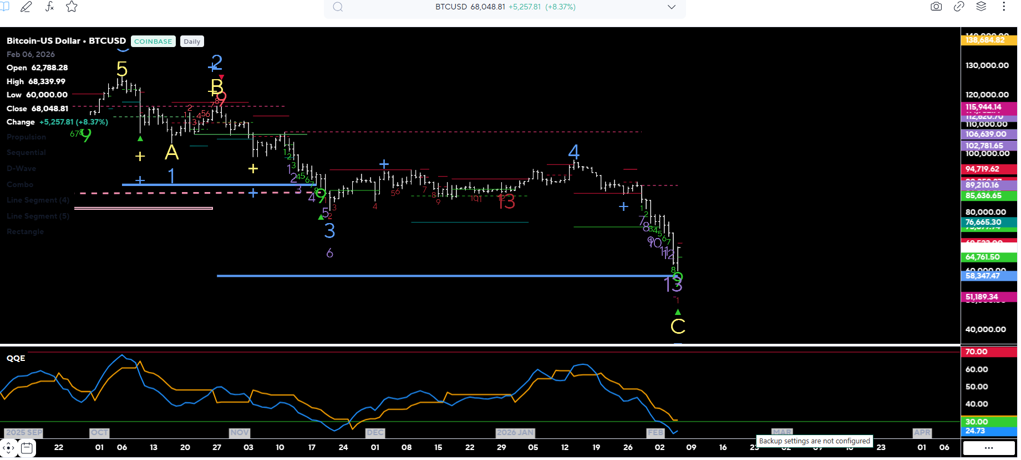Expand the BTCUSD symbol dropdown chevron

tap(672, 7)
